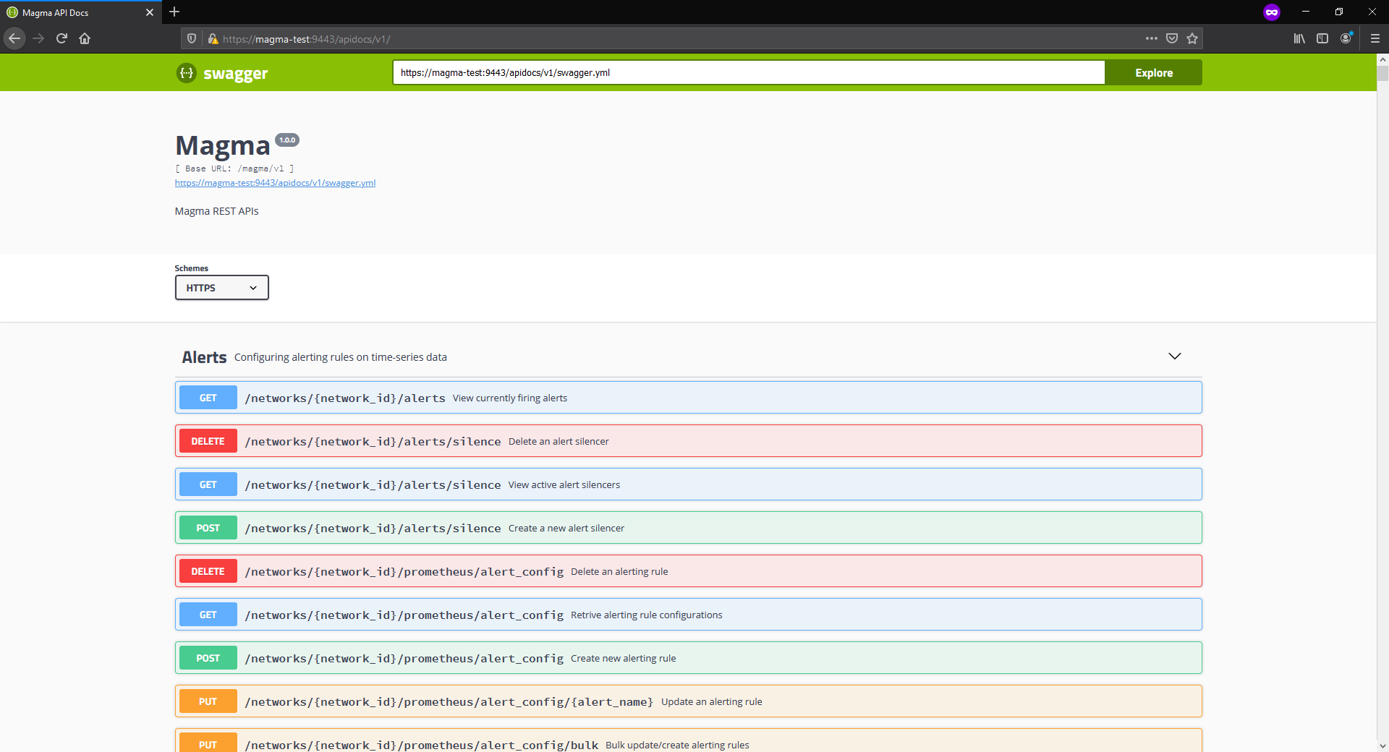Expand GET Retrive alerting rule configurations
1389x752 pixels.
688,615
